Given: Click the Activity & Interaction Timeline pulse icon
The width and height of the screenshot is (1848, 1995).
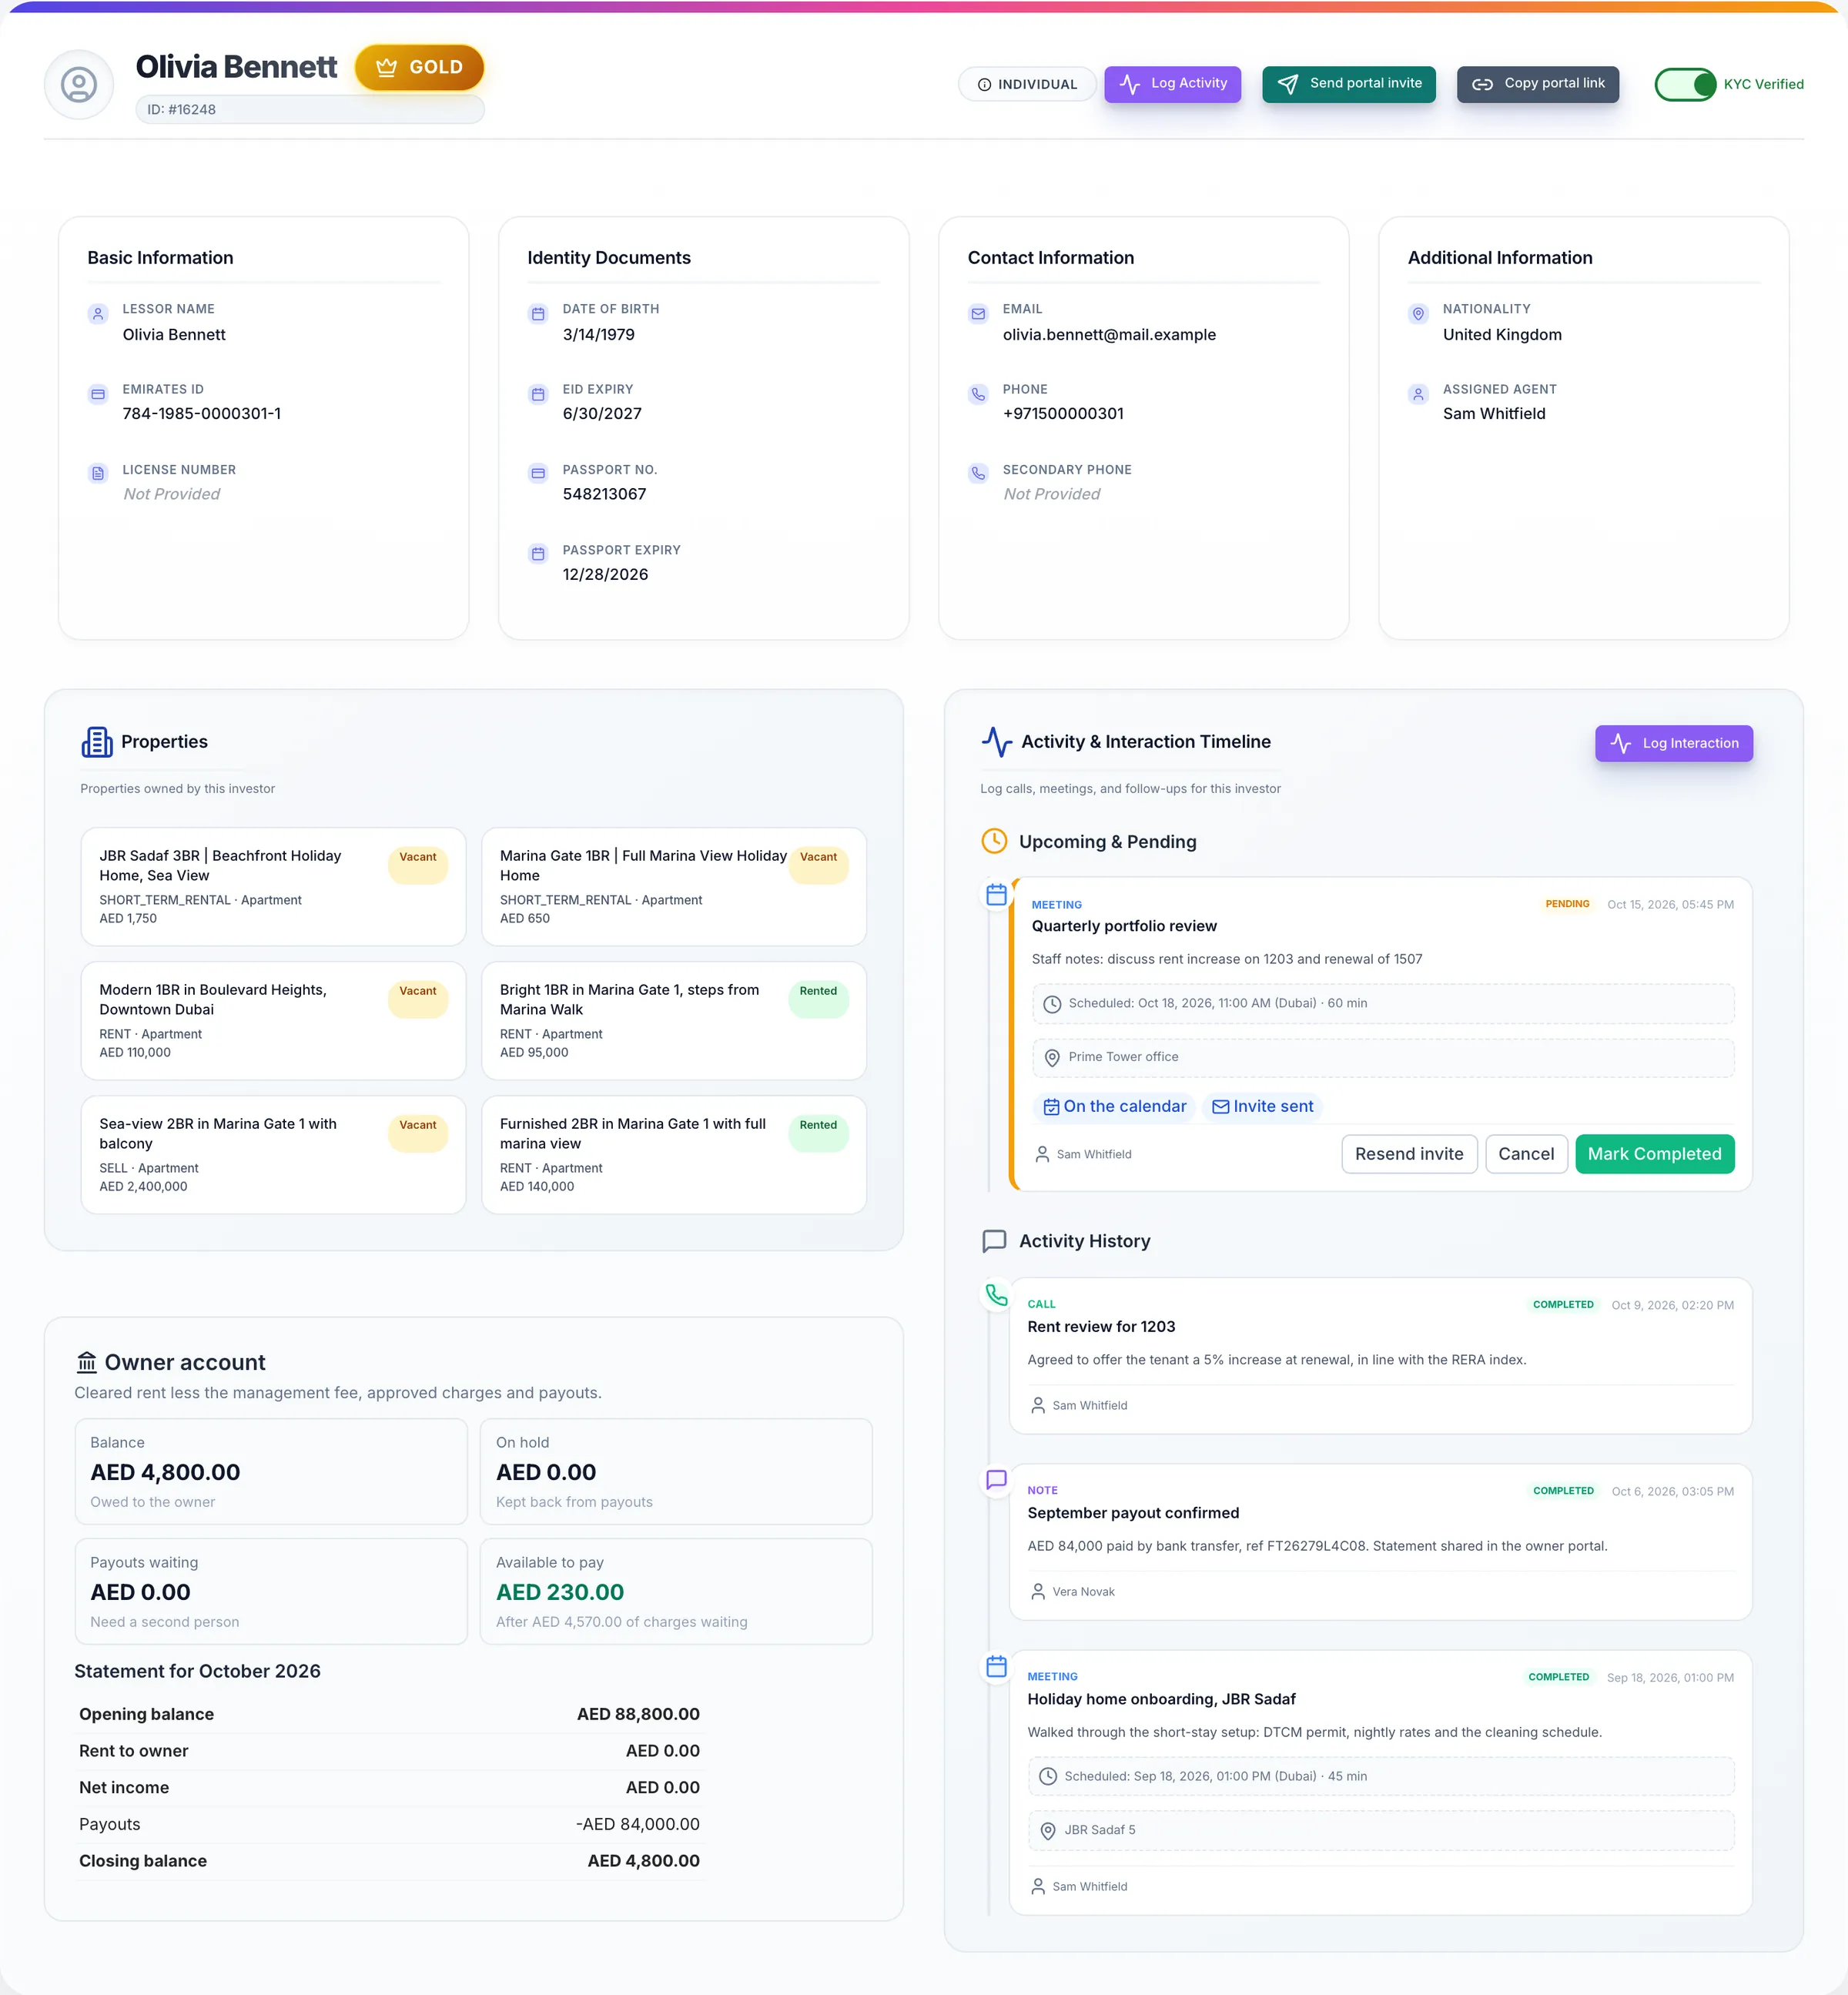Looking at the screenshot, I should 997,742.
